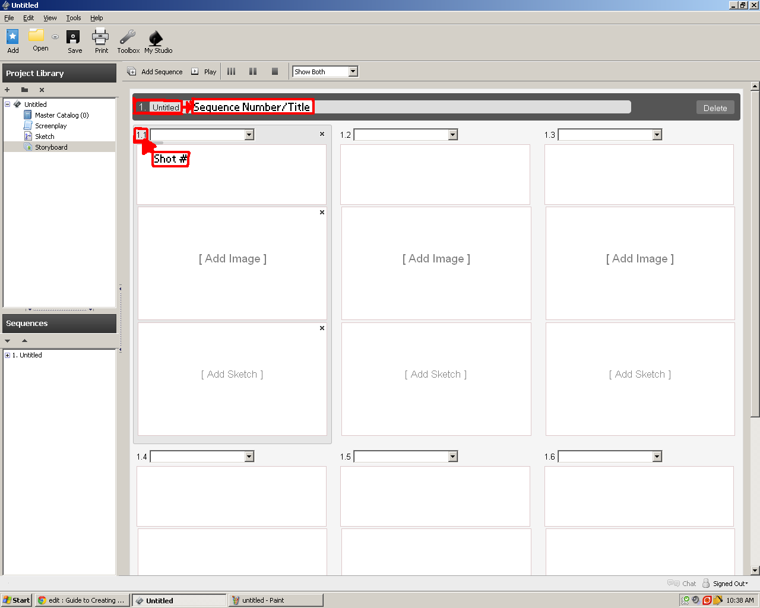Print using the printer icon
760x608 pixels.
pyautogui.click(x=100, y=37)
